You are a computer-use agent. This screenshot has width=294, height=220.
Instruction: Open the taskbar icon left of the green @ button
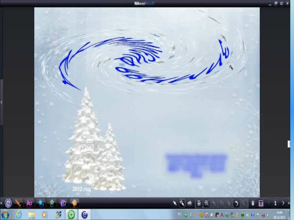58,215
